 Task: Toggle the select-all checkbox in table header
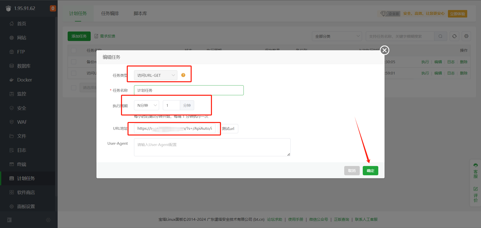pyautogui.click(x=74, y=50)
